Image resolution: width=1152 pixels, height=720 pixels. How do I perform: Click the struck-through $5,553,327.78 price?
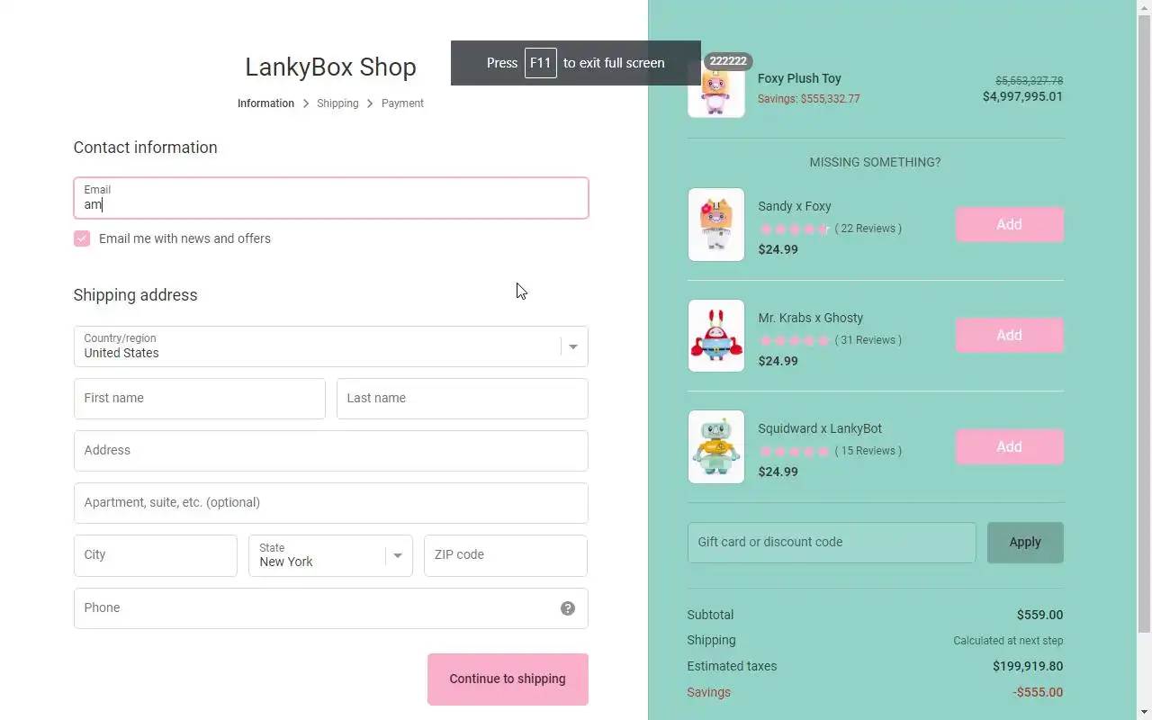(1030, 81)
